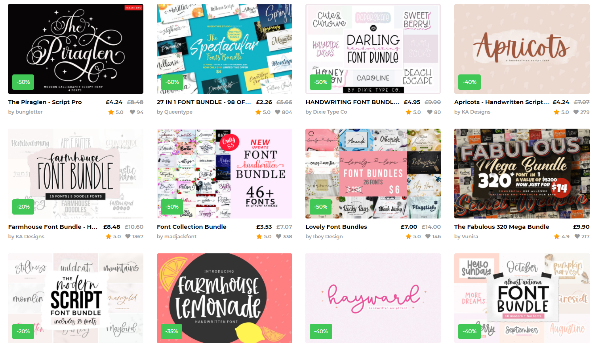Select the hayward script font preview image

pos(373,298)
